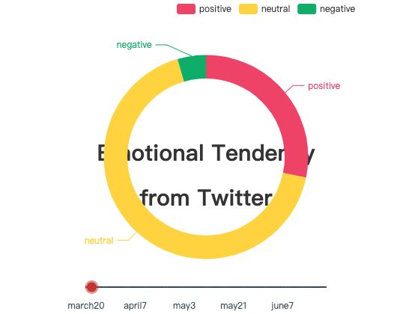
Task: Click the neutral legend text
Action: point(276,9)
